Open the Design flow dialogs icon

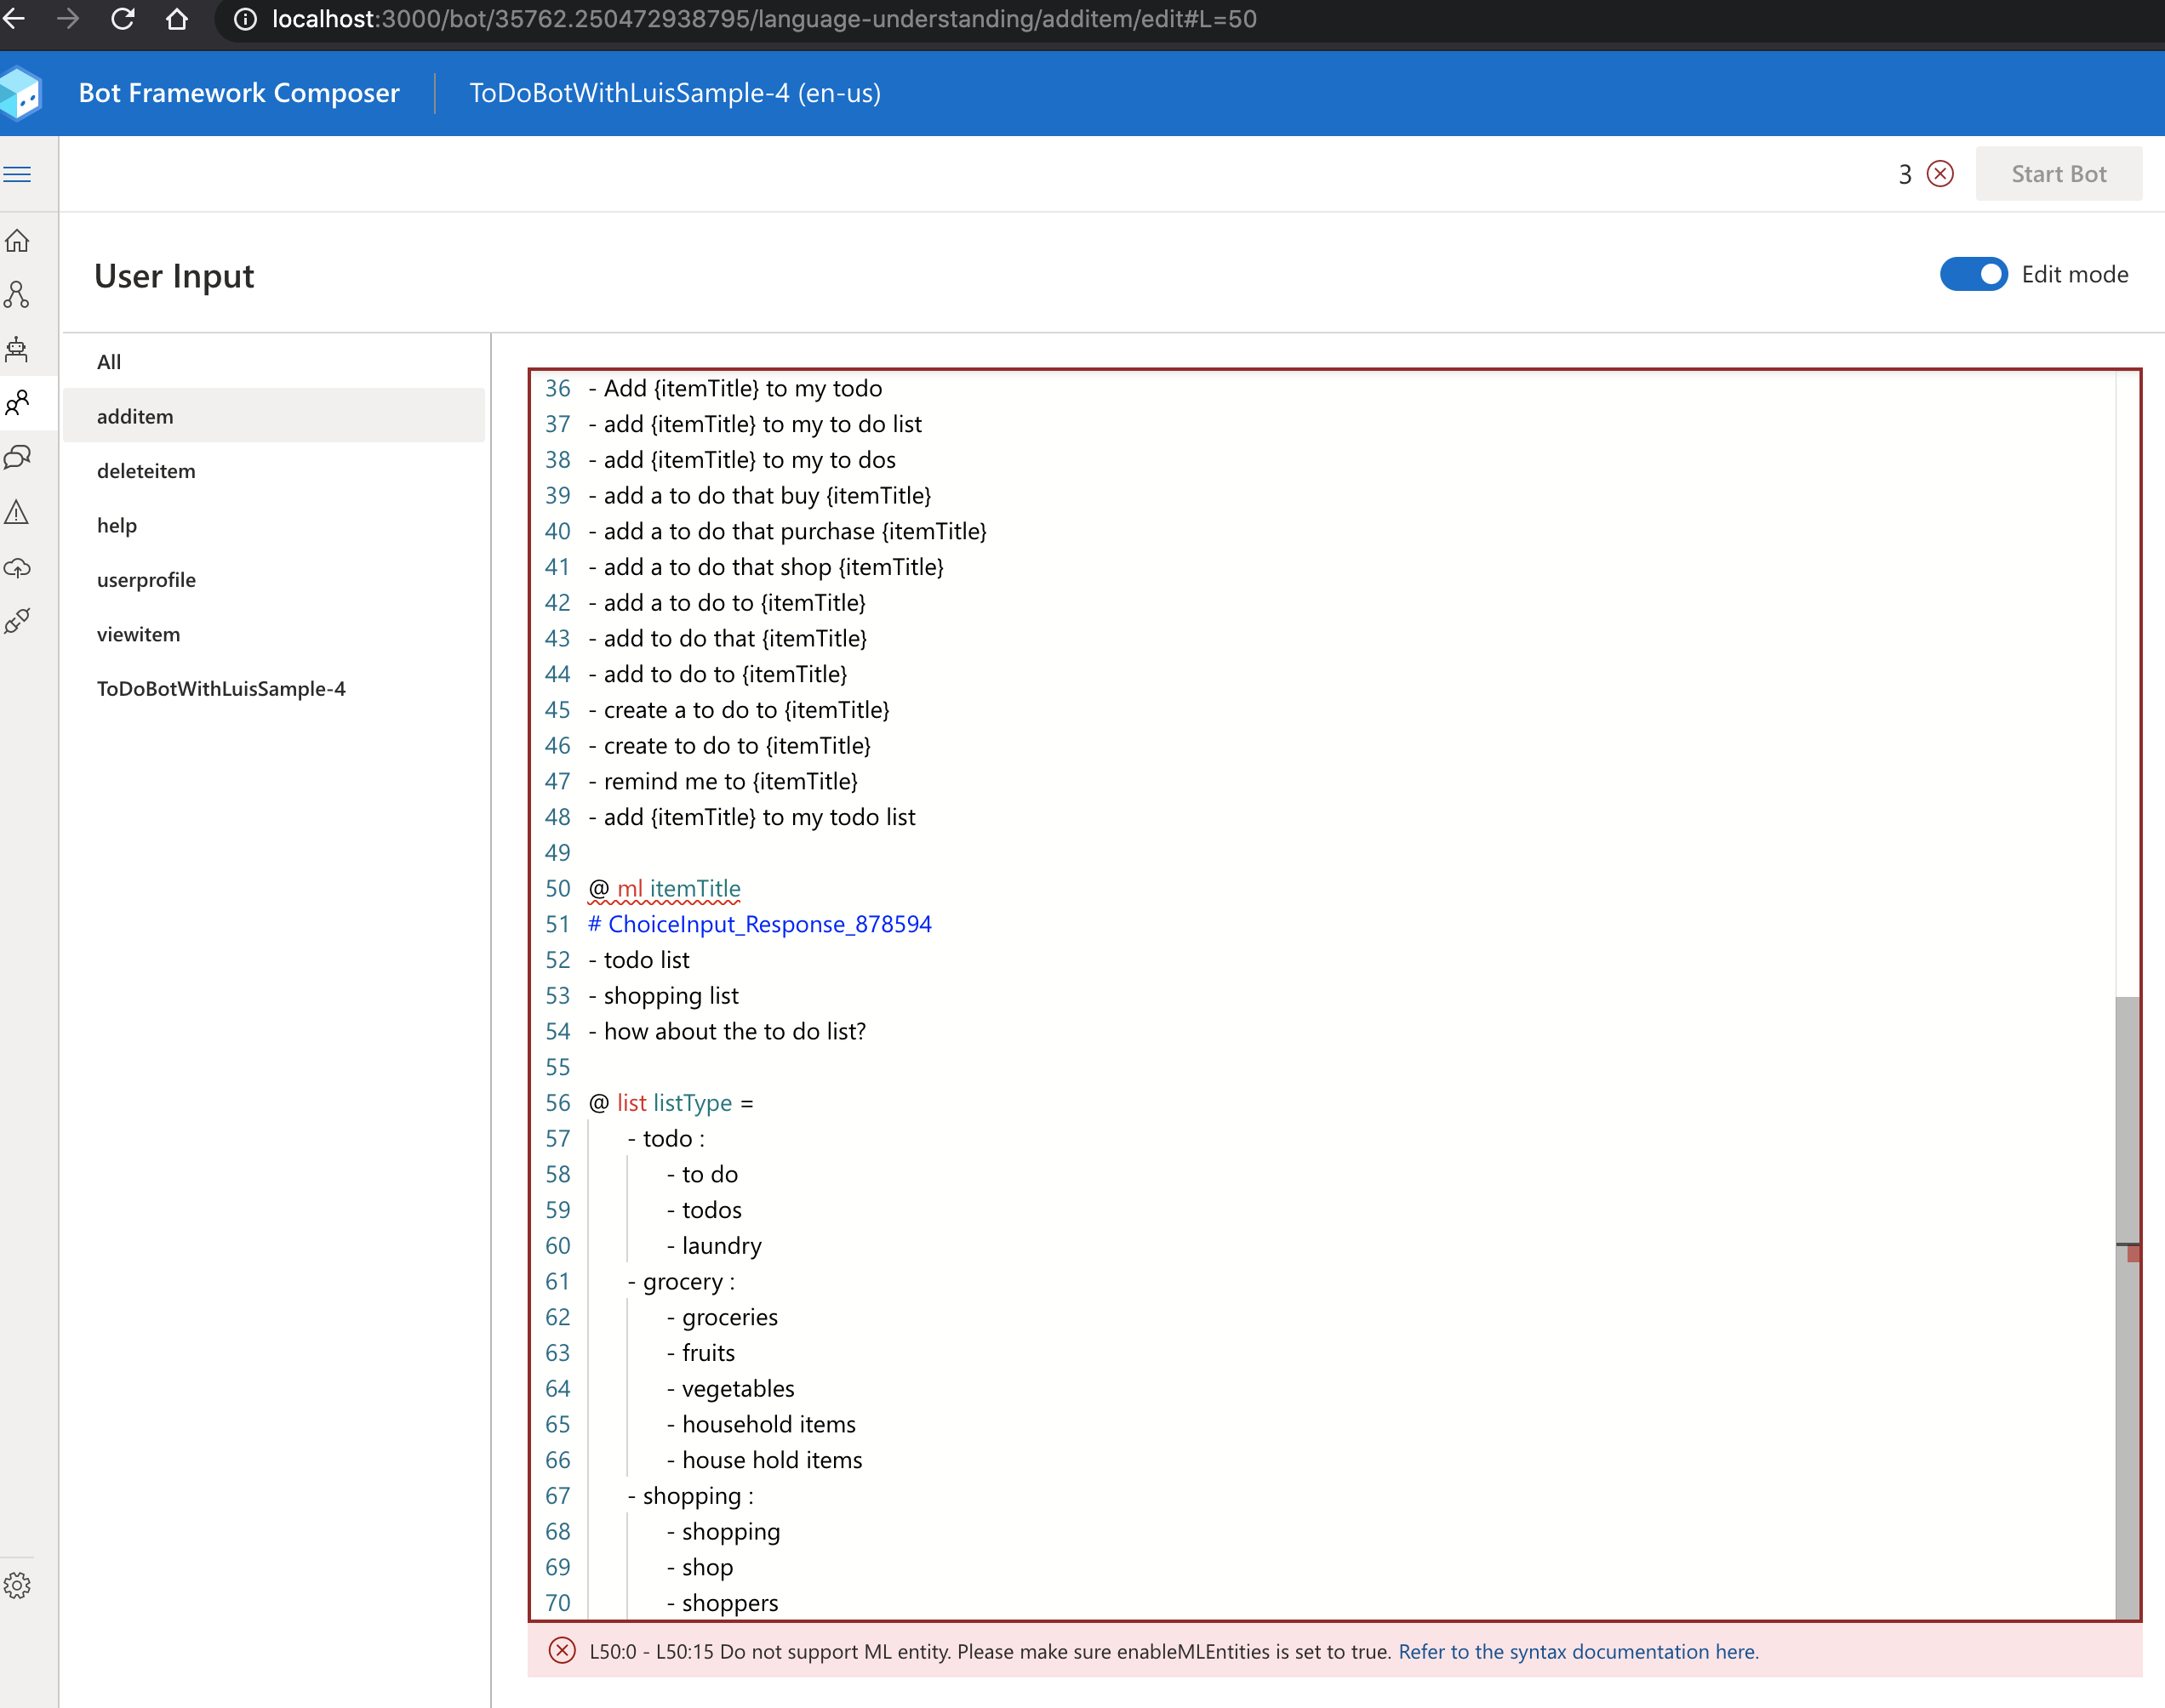coord(18,295)
